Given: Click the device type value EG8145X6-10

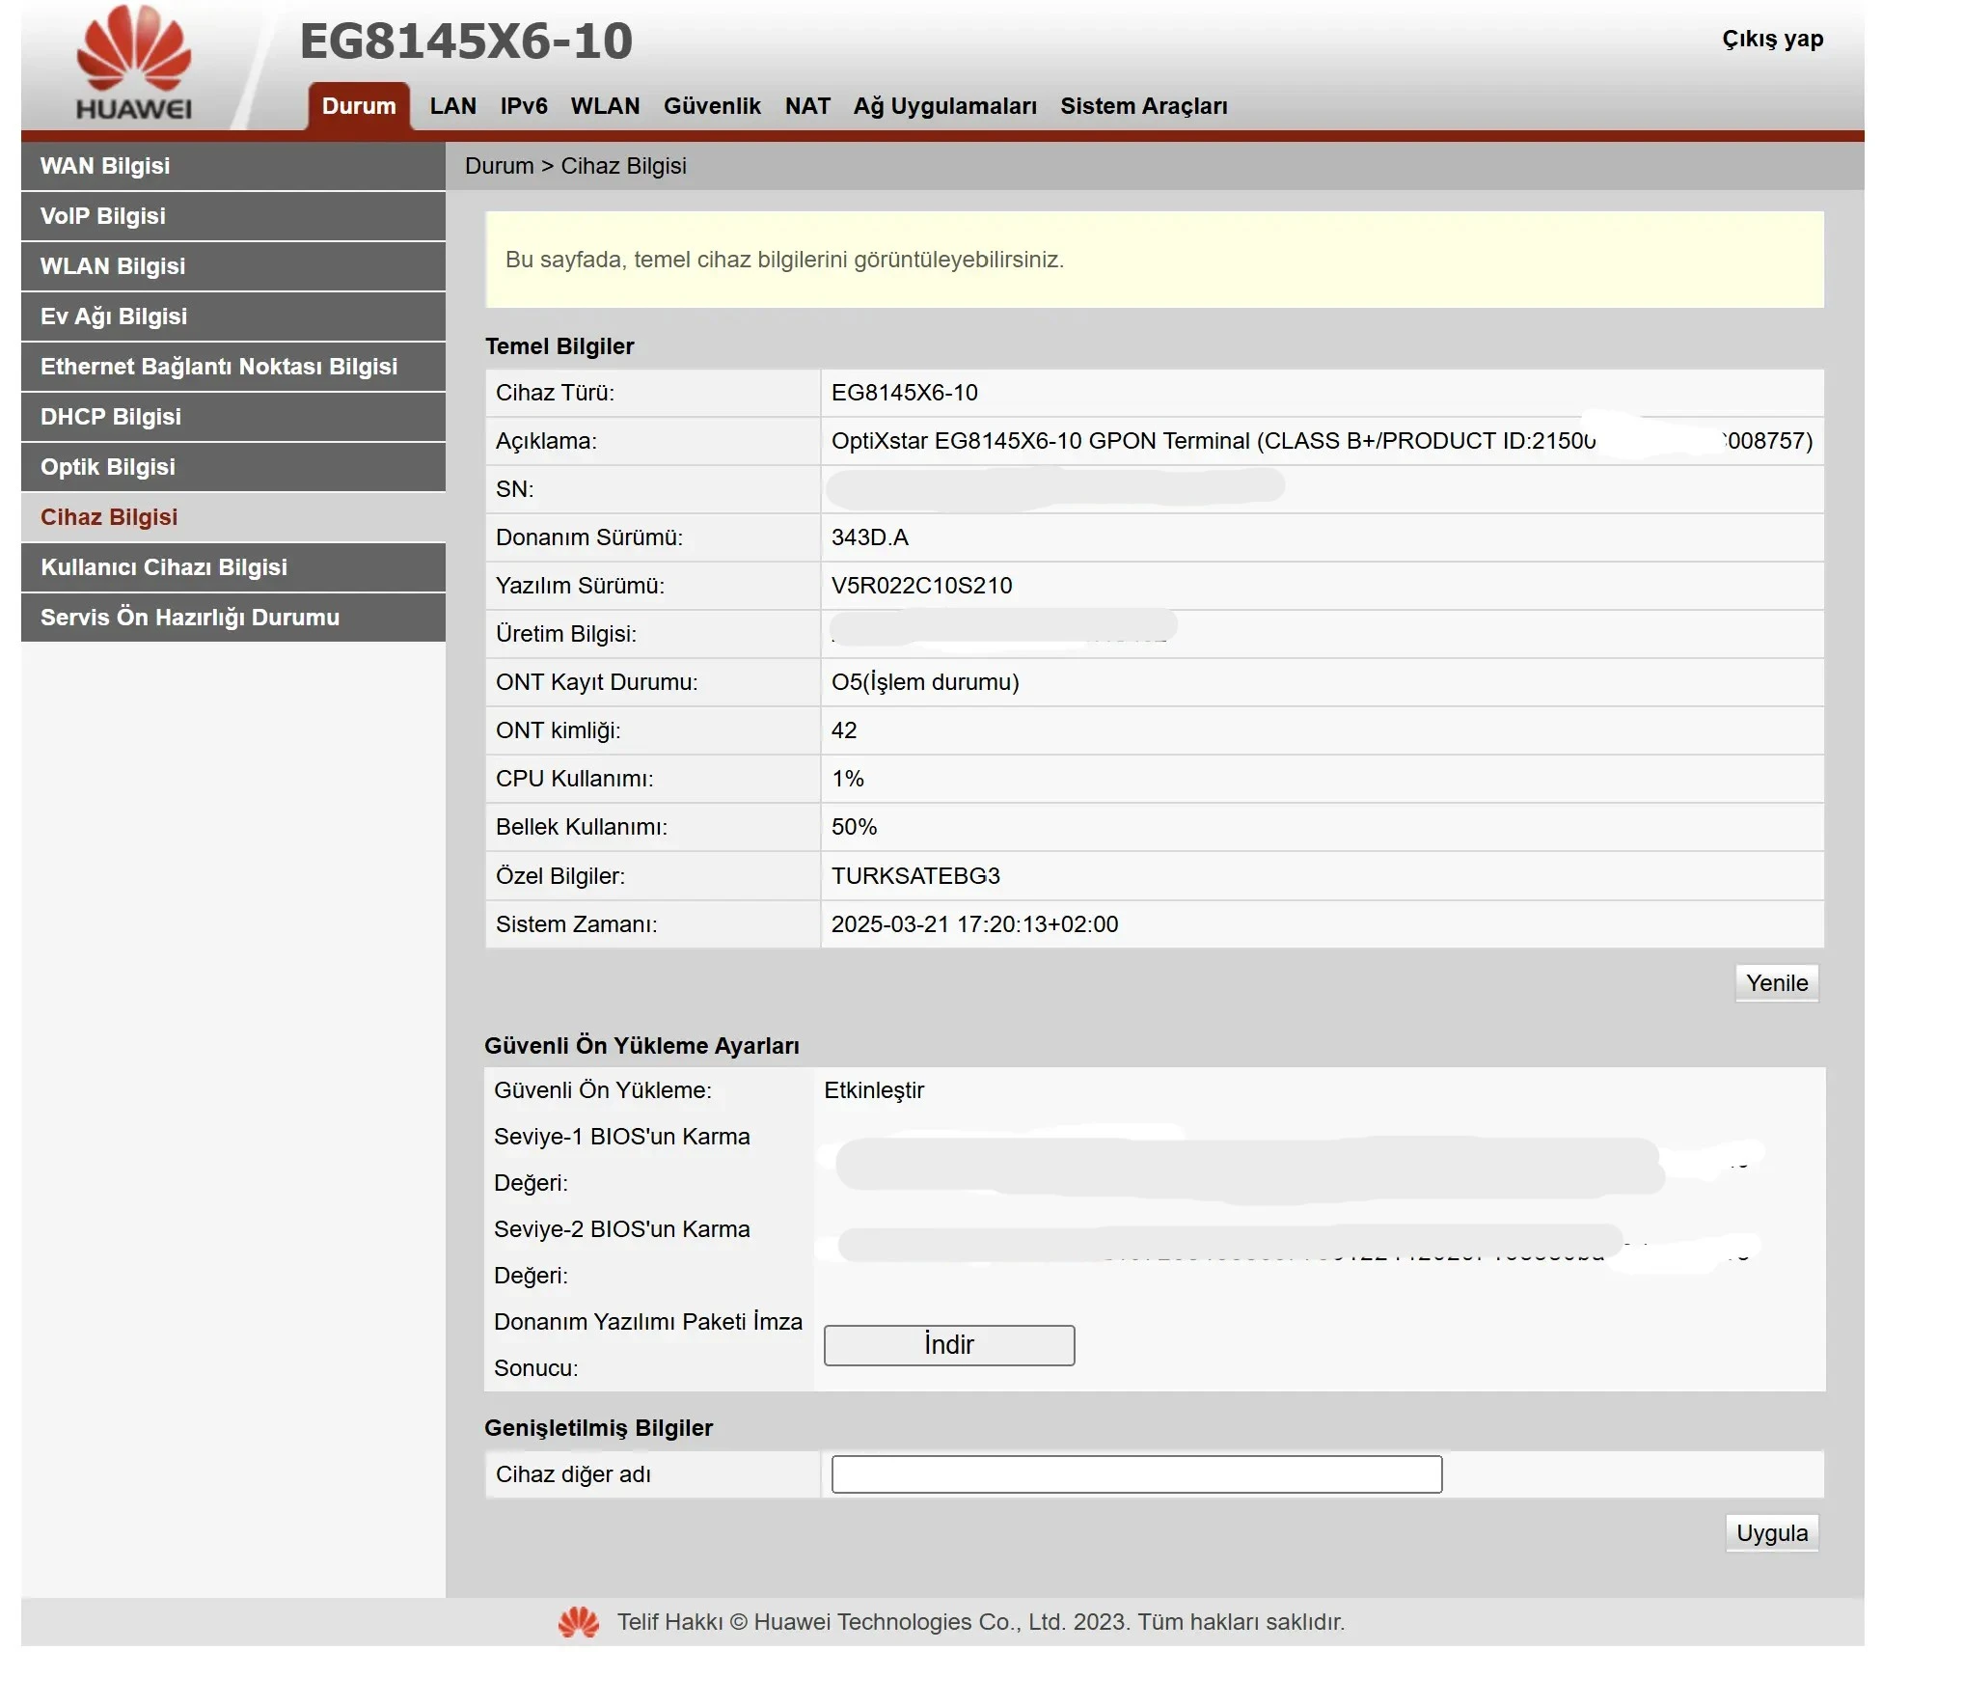Looking at the screenshot, I should coord(905,393).
